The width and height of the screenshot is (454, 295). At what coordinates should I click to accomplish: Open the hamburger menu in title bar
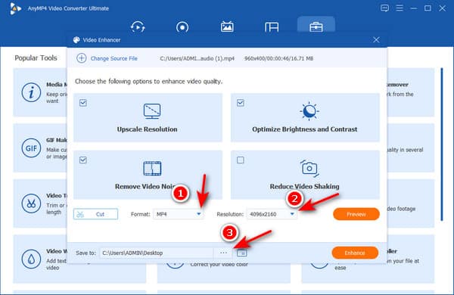(400, 8)
